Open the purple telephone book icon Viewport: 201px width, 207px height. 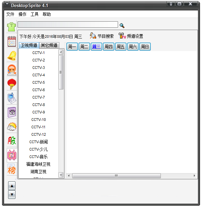tap(12, 112)
